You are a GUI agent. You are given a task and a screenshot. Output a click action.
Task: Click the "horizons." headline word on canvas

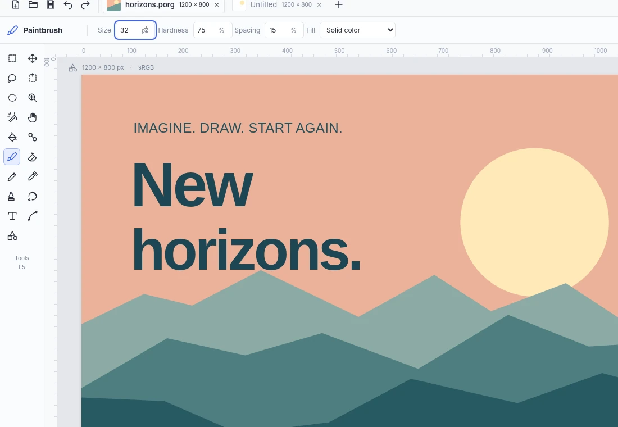tap(246, 249)
